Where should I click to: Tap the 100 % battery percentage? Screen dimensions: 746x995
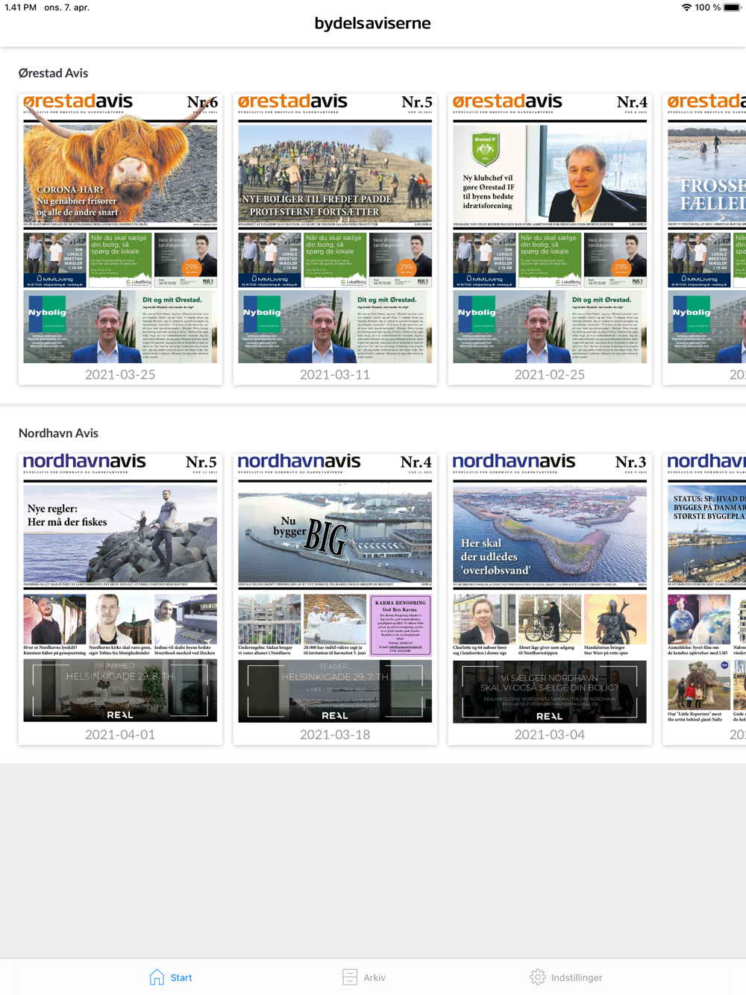[x=707, y=7]
